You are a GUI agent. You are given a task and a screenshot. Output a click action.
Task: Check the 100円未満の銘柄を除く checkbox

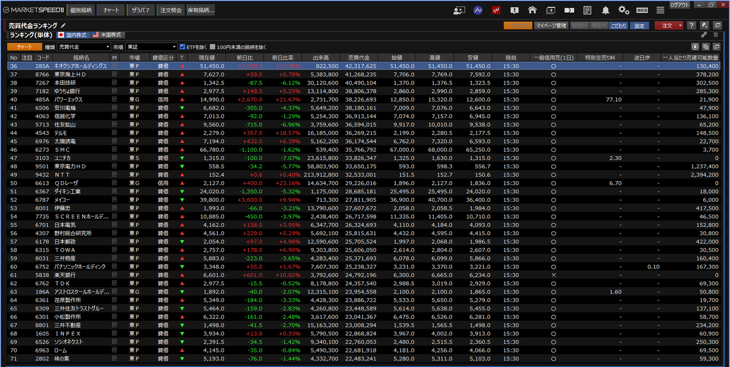(x=212, y=47)
